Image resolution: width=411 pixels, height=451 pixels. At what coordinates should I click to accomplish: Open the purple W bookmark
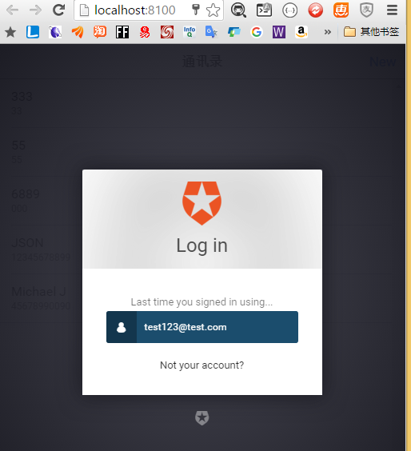pyautogui.click(x=279, y=32)
